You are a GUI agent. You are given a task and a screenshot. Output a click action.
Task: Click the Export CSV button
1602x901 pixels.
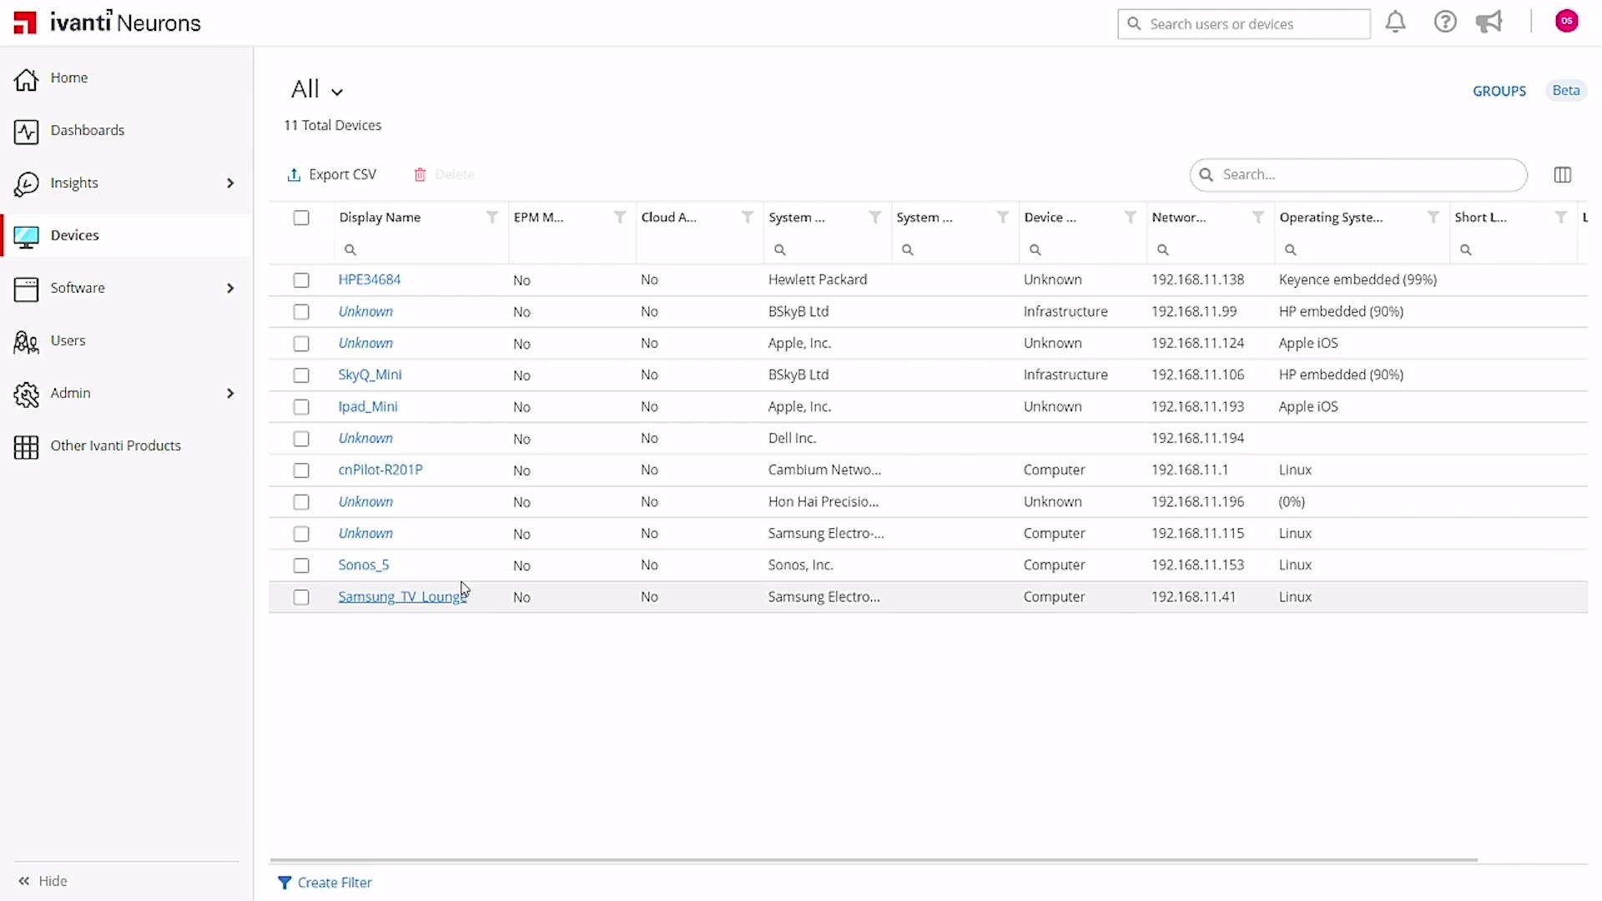(331, 174)
